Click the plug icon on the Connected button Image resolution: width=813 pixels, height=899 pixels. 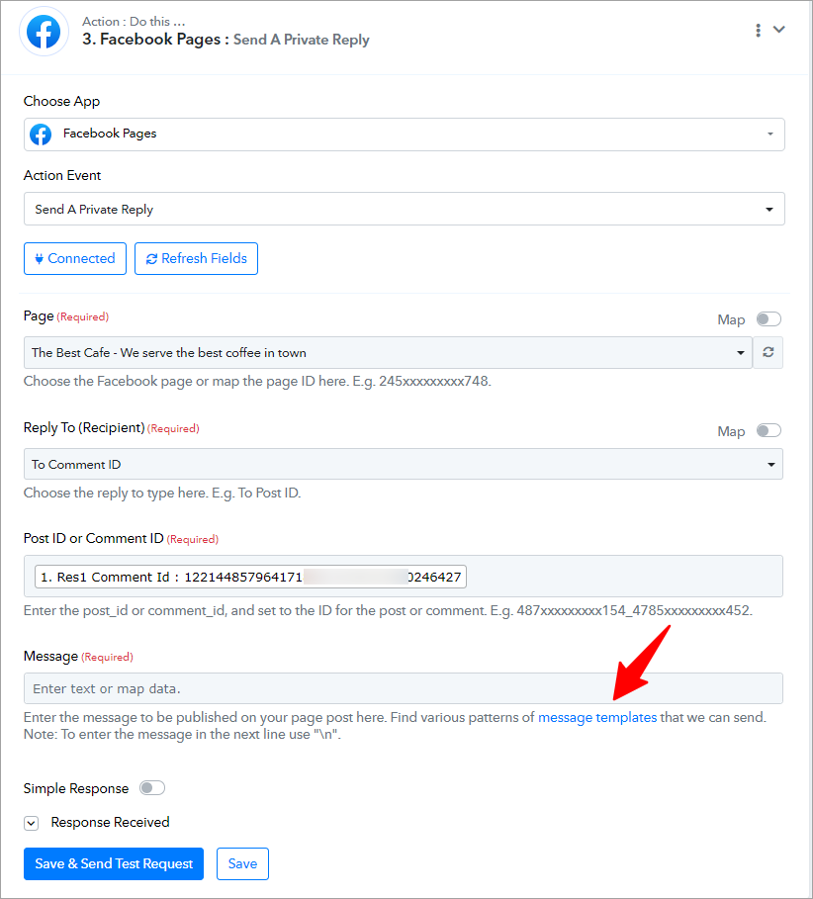tap(39, 258)
